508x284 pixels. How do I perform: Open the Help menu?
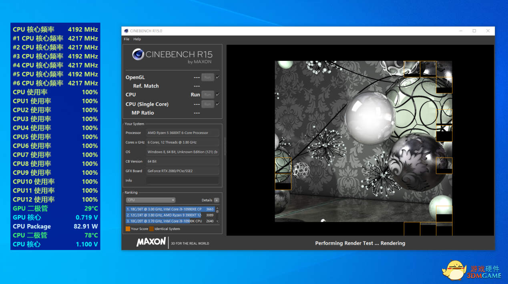(x=137, y=39)
